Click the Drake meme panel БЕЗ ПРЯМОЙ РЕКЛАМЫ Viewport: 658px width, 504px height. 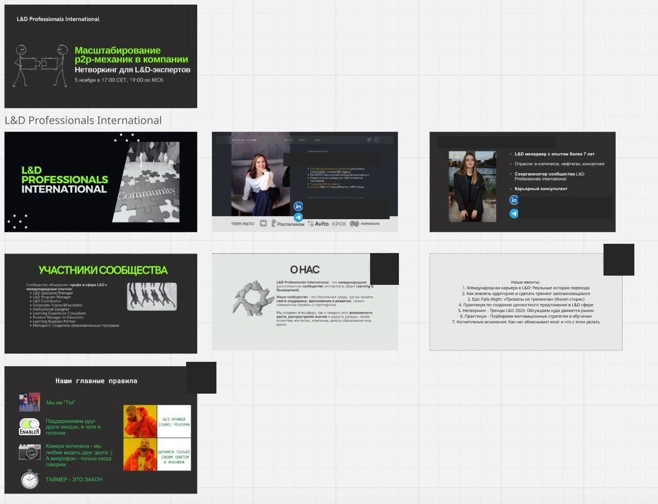point(157,421)
